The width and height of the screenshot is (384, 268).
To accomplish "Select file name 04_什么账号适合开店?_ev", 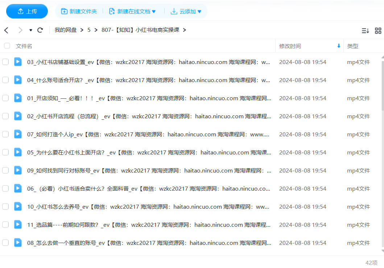I will click(x=148, y=80).
